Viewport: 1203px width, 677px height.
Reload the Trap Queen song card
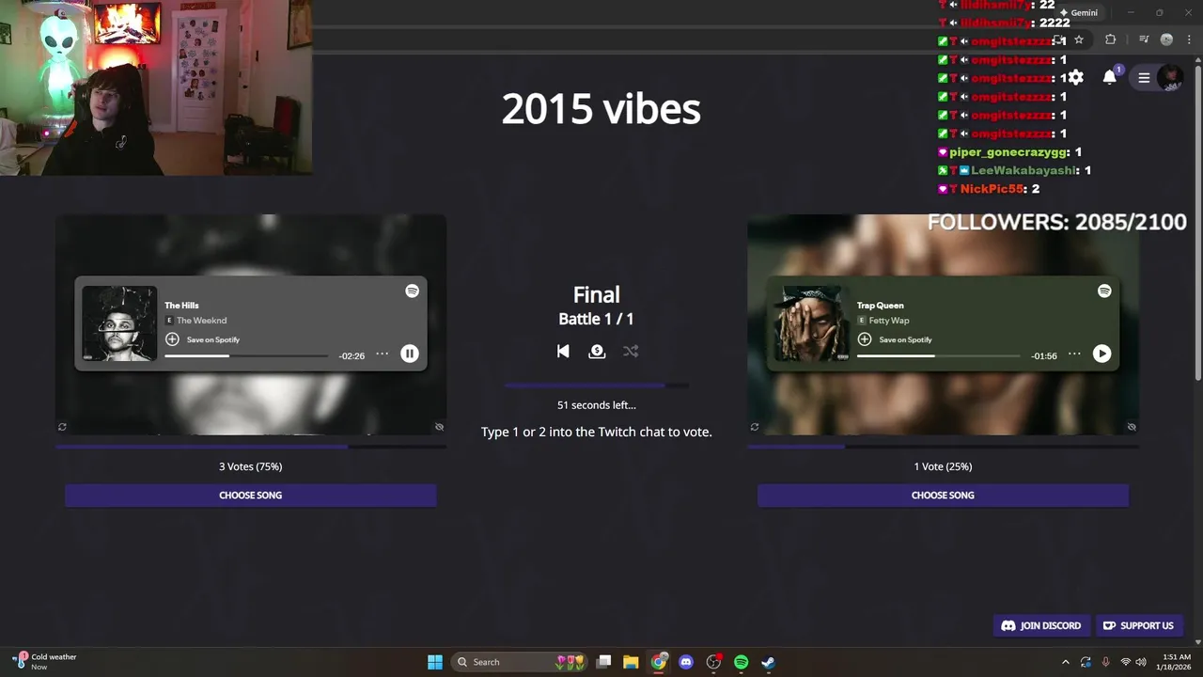(755, 427)
